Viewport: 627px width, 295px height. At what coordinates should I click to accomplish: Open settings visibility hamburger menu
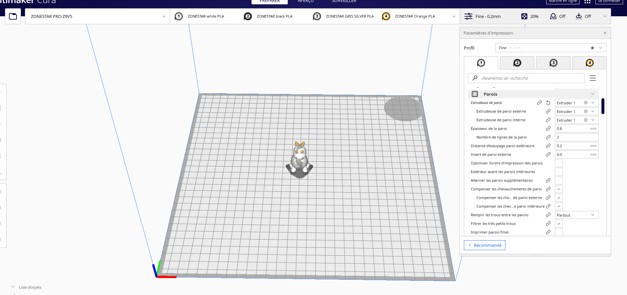pos(593,78)
